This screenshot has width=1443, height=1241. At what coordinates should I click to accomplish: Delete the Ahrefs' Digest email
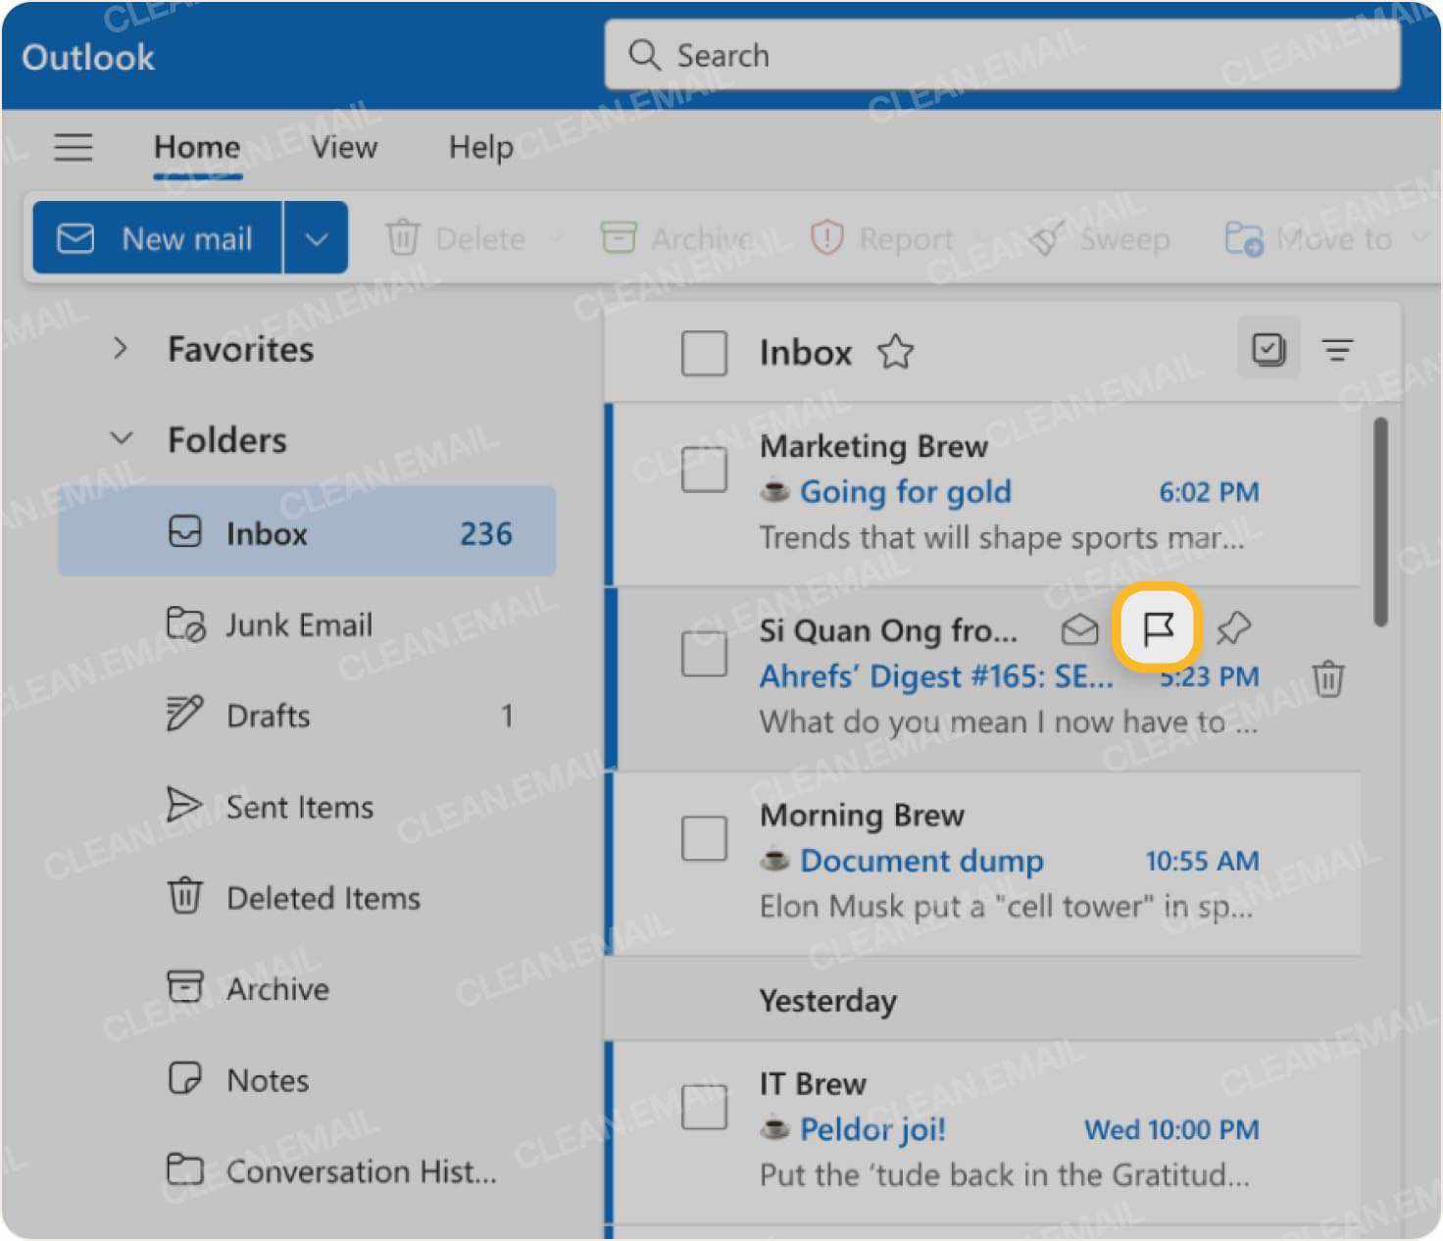[1328, 678]
